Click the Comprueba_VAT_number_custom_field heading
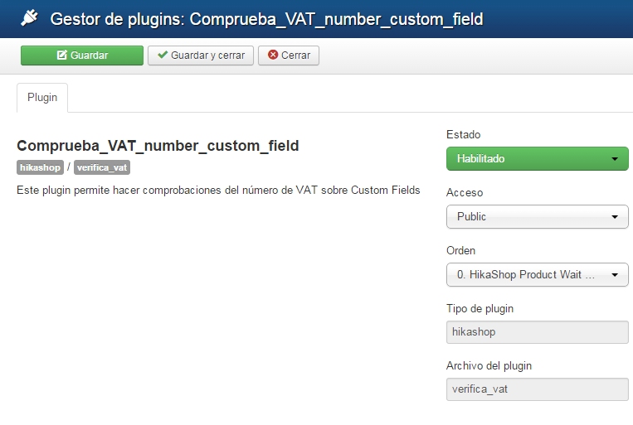 pos(158,146)
